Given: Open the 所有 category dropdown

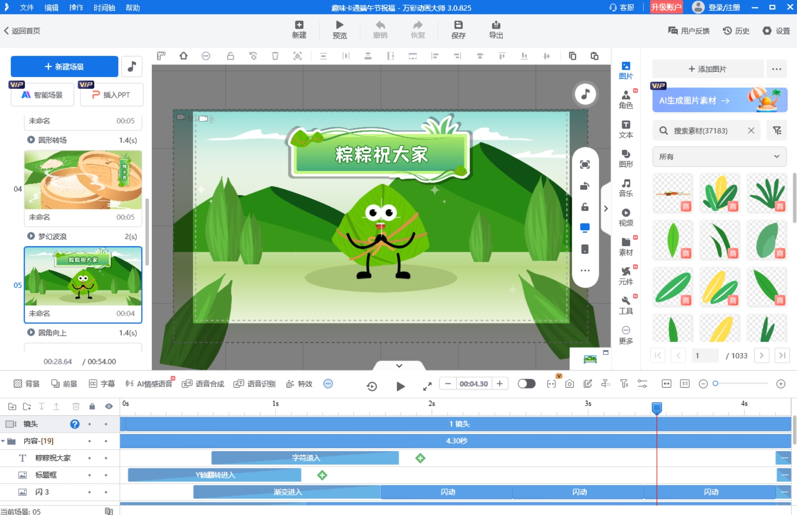Looking at the screenshot, I should tap(719, 157).
